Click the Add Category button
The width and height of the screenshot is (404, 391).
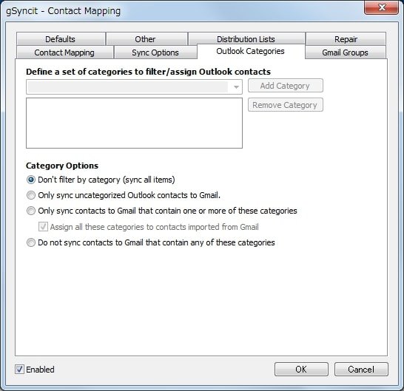point(285,86)
